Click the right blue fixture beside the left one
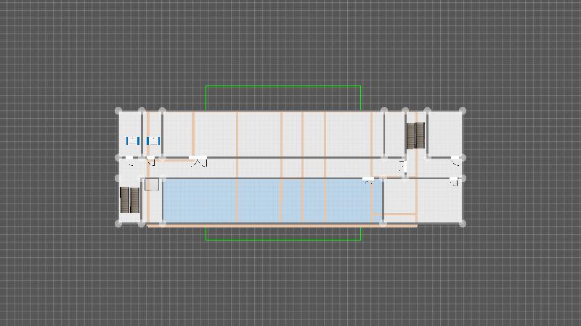581x326 pixels. click(153, 141)
